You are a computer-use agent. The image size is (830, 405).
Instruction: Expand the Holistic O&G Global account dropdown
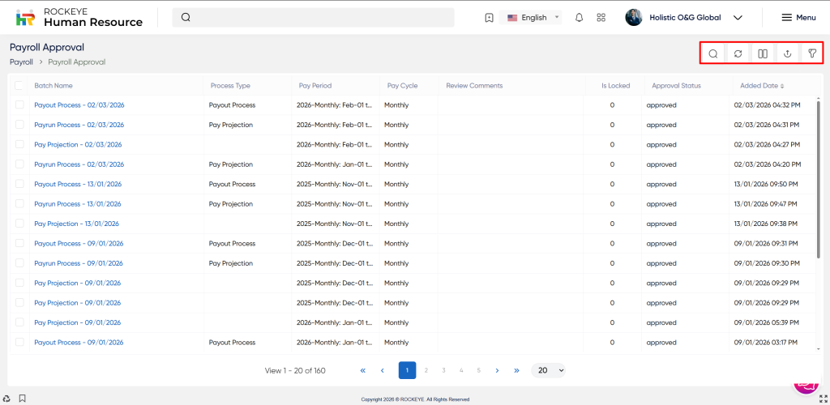pyautogui.click(x=738, y=18)
